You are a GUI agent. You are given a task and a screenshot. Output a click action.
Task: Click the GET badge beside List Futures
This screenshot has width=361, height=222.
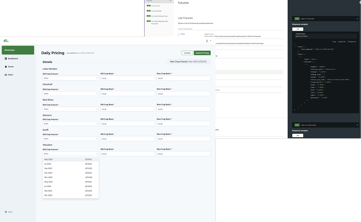pos(148,6)
